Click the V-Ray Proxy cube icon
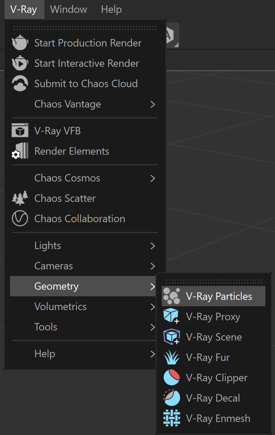 [x=171, y=316]
